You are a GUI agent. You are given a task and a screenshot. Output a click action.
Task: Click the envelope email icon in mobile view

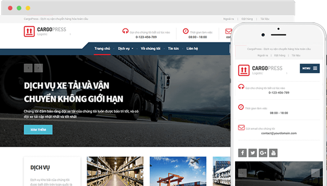(241, 127)
